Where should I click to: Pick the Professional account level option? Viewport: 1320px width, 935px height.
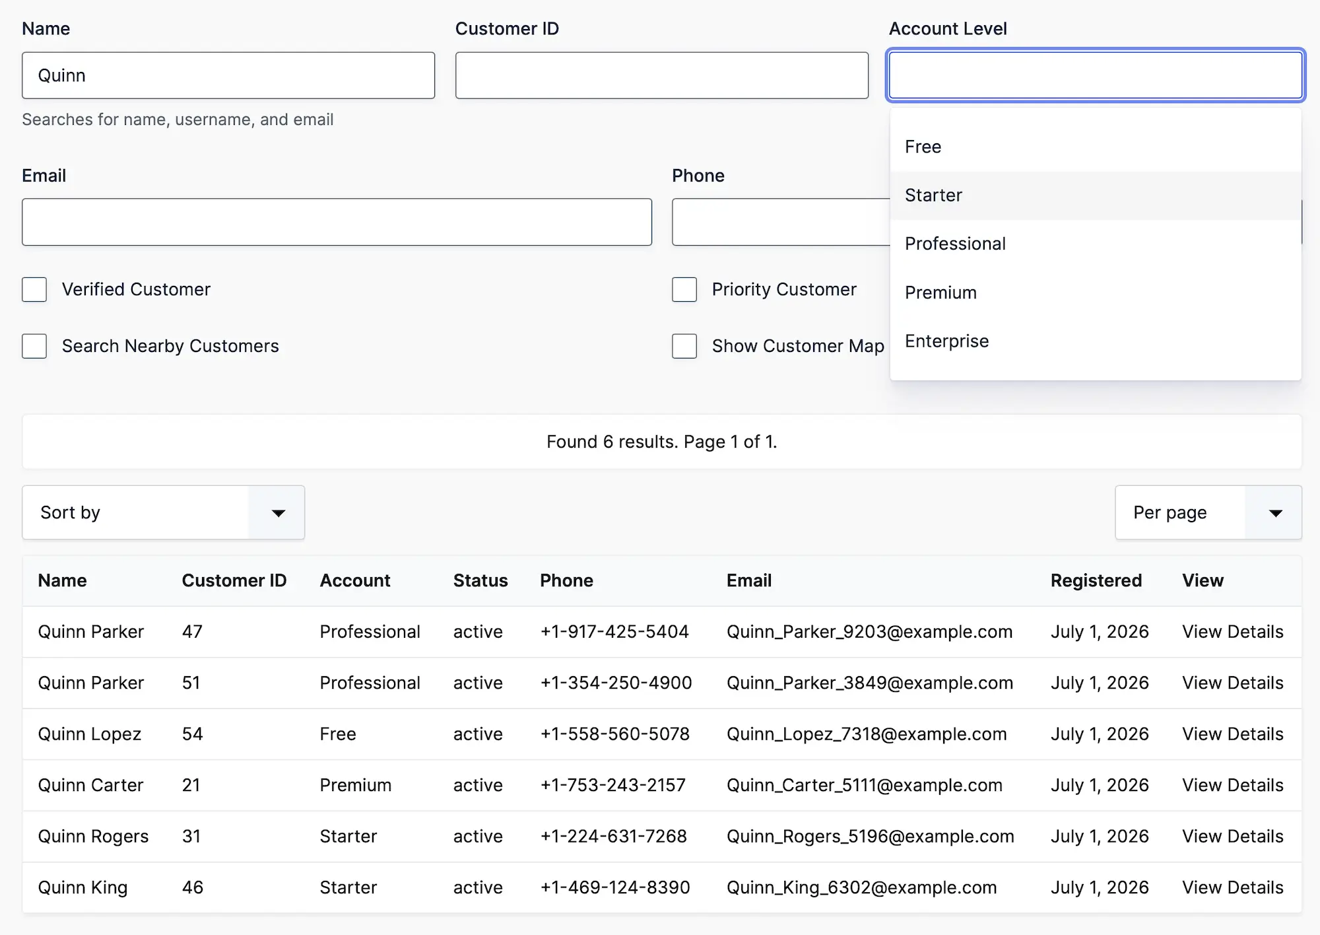[x=1096, y=244]
